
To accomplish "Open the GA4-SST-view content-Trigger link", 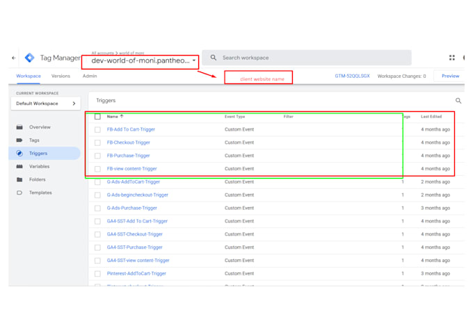I will [x=138, y=260].
